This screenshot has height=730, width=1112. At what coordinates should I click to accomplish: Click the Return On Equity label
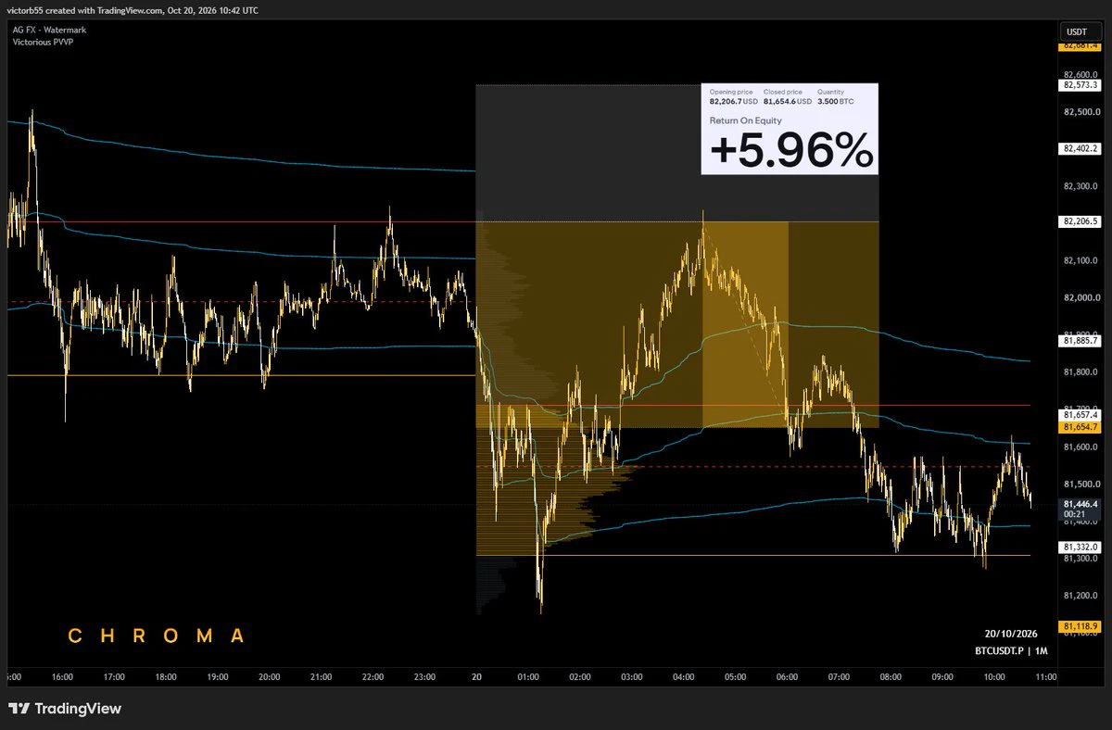(x=746, y=120)
